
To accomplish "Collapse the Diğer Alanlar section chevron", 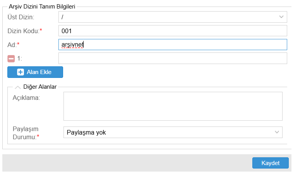I will pyautogui.click(x=18, y=87).
